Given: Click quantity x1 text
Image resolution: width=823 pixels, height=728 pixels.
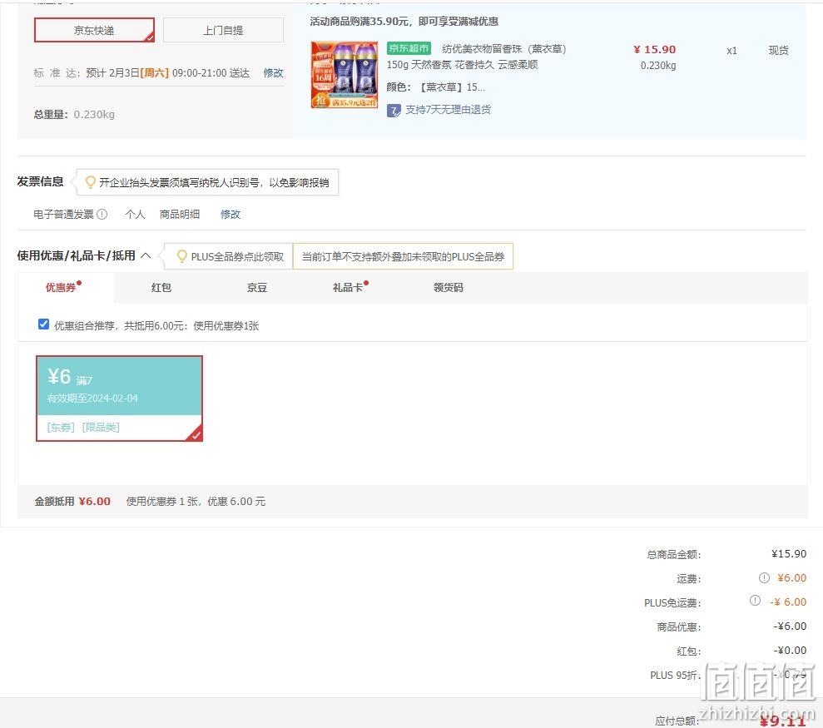Looking at the screenshot, I should click(x=731, y=51).
